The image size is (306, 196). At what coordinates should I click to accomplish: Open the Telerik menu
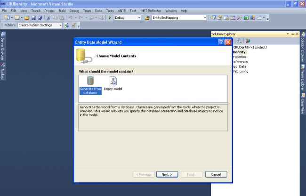coord(36,11)
